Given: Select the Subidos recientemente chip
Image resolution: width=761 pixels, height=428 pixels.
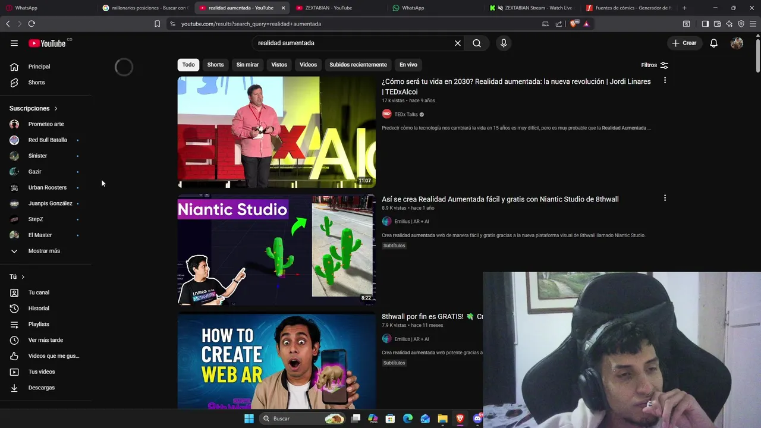Looking at the screenshot, I should pos(358,64).
